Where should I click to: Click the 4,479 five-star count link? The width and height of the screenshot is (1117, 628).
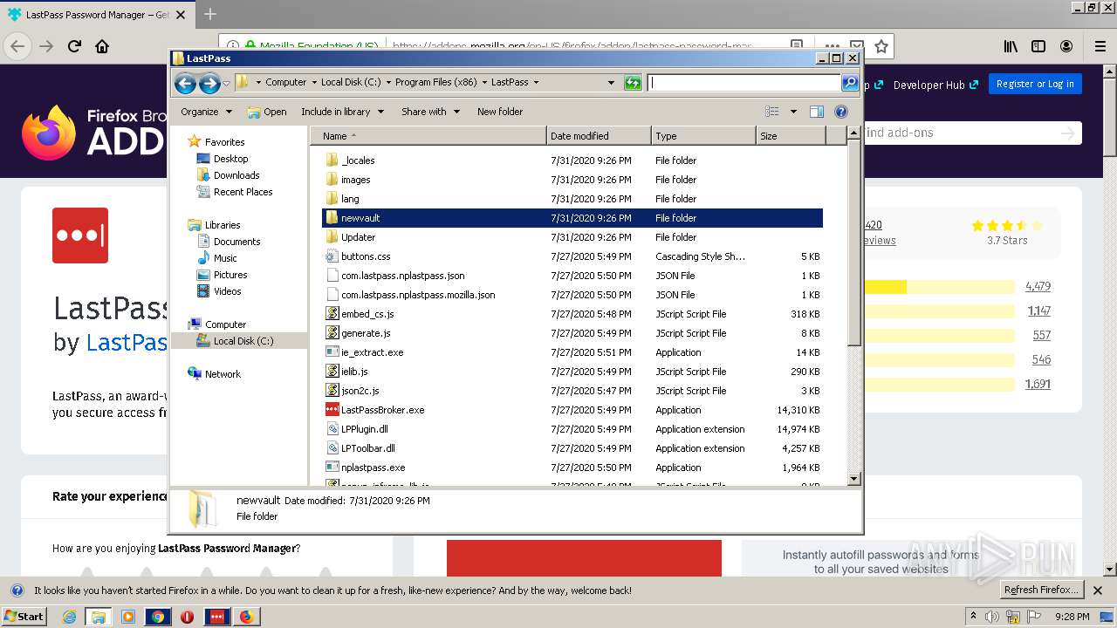[1038, 286]
